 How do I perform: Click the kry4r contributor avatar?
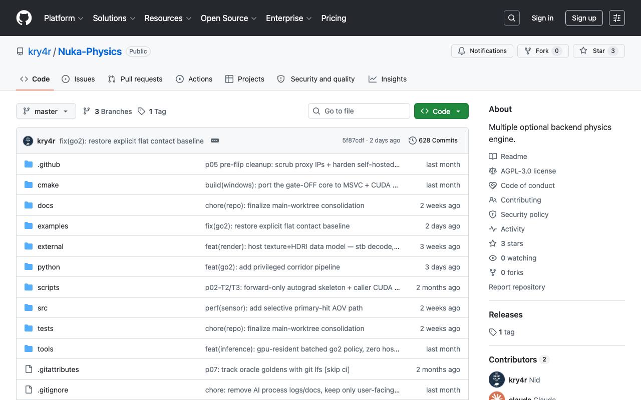pos(497,379)
